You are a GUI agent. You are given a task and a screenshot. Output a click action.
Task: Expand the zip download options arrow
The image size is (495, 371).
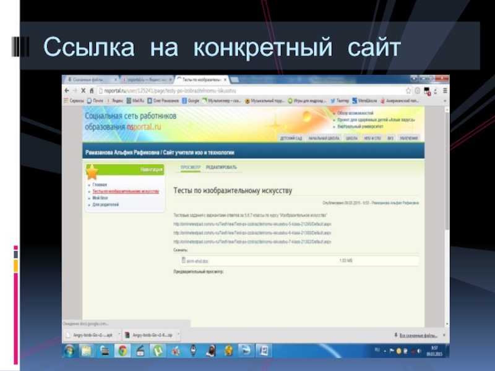click(179, 334)
